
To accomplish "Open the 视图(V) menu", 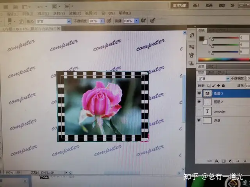I will 91,13.
